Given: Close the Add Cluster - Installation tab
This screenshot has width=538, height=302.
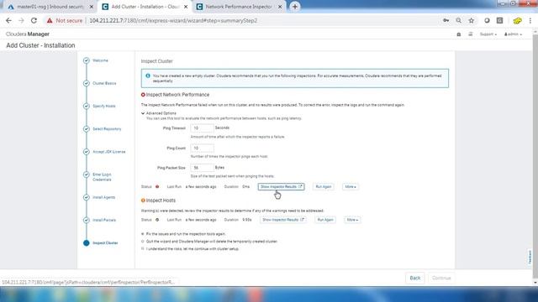Looking at the screenshot, I should click(186, 7).
